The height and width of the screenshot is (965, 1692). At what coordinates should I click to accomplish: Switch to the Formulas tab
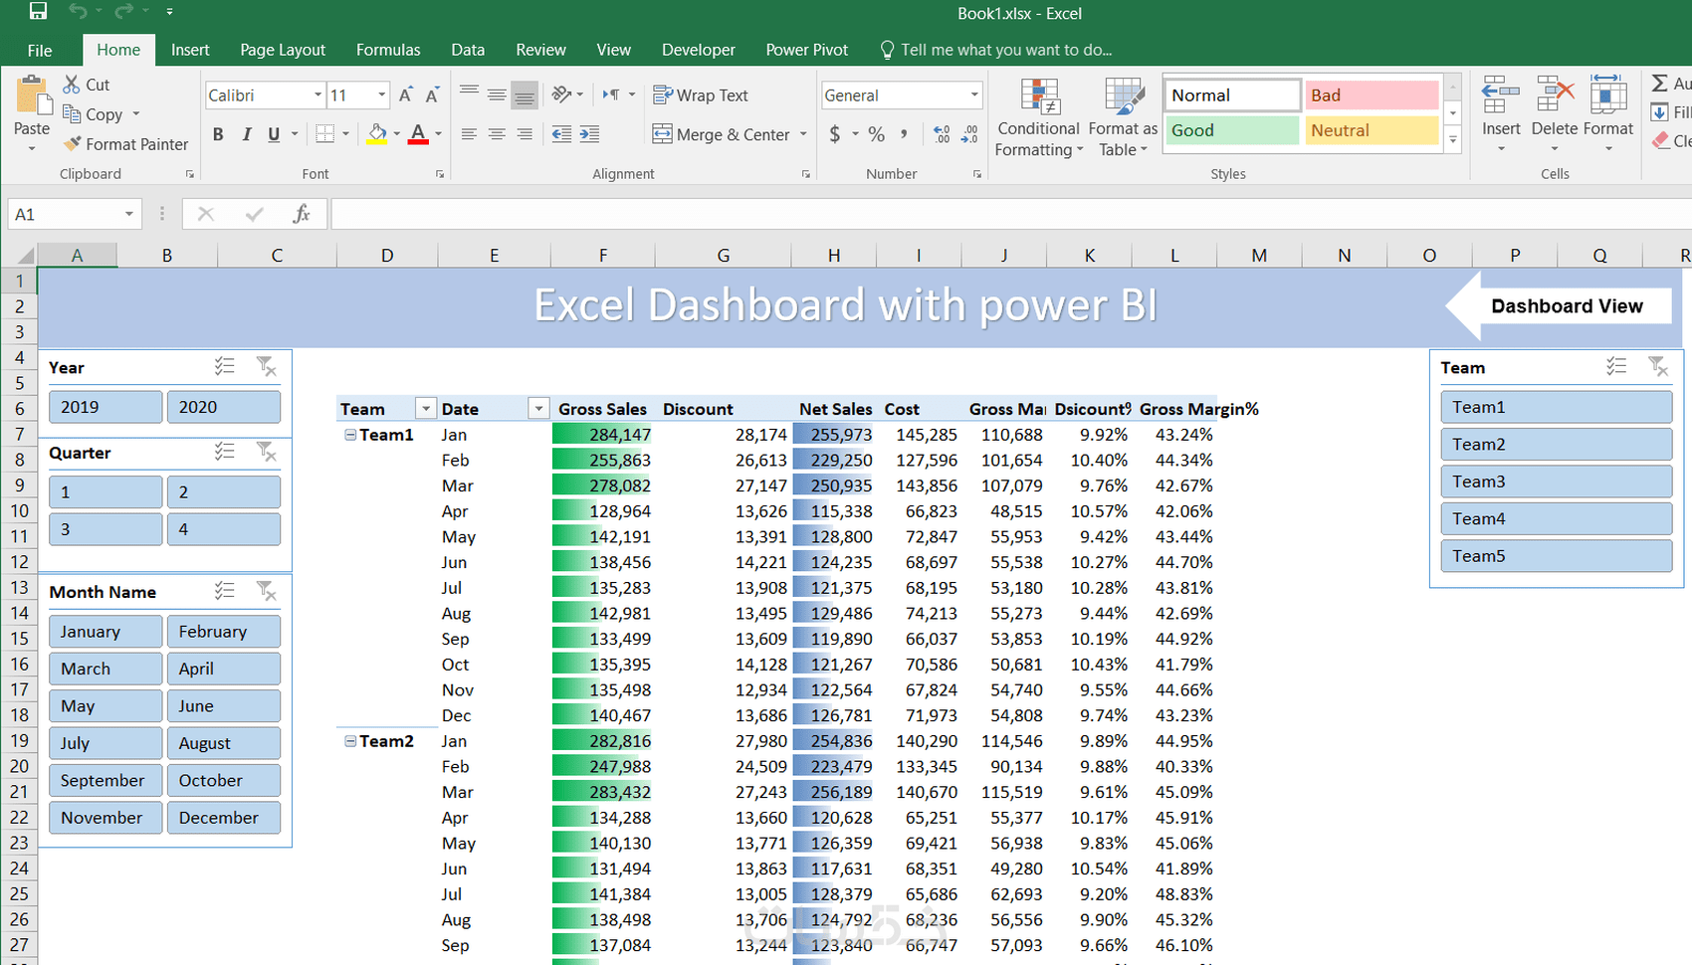pos(388,50)
